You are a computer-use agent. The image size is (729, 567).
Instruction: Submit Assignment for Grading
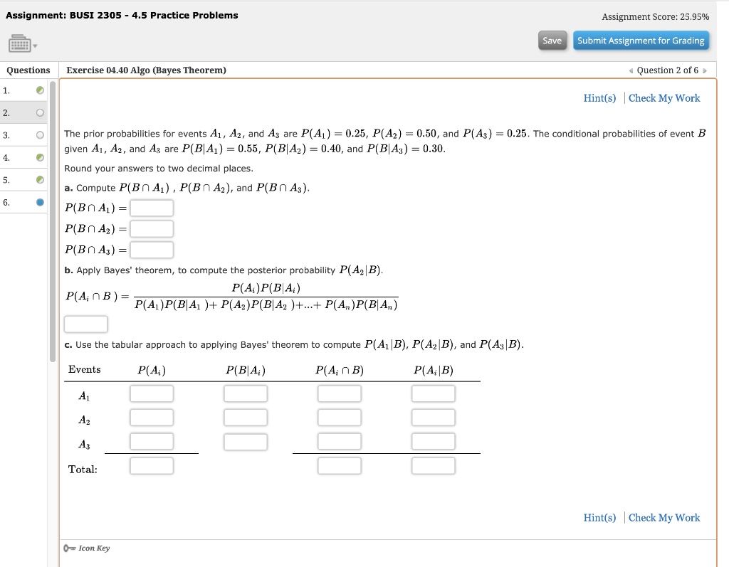pos(641,41)
